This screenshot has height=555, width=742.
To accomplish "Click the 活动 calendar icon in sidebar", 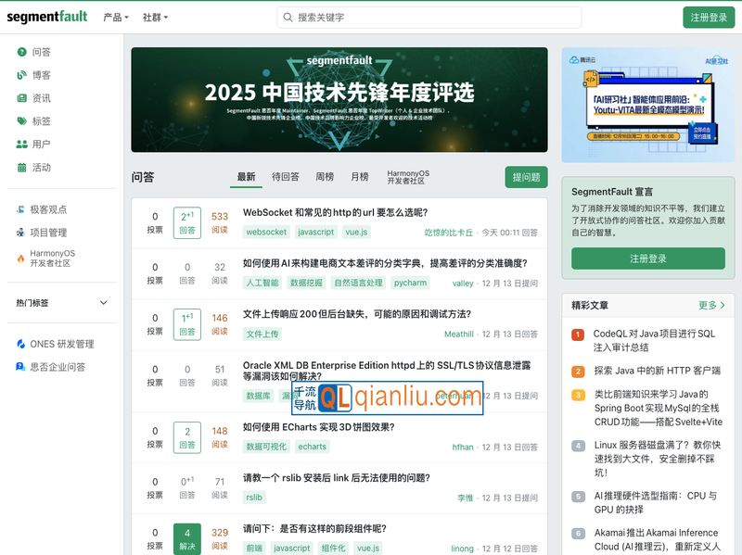I will tap(21, 168).
